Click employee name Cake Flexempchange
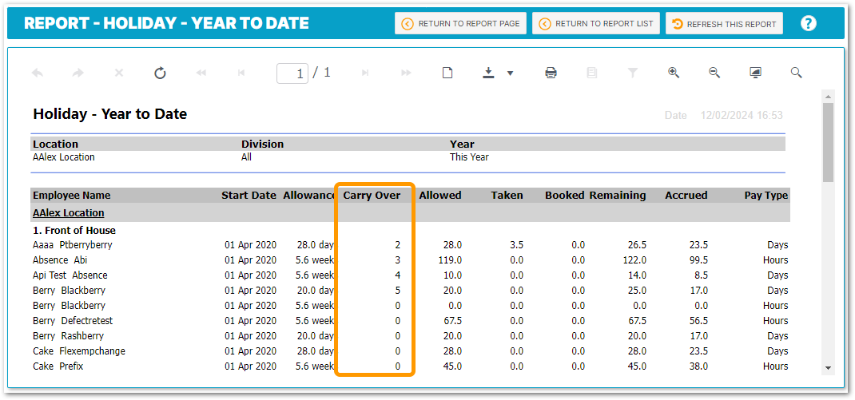 point(79,351)
